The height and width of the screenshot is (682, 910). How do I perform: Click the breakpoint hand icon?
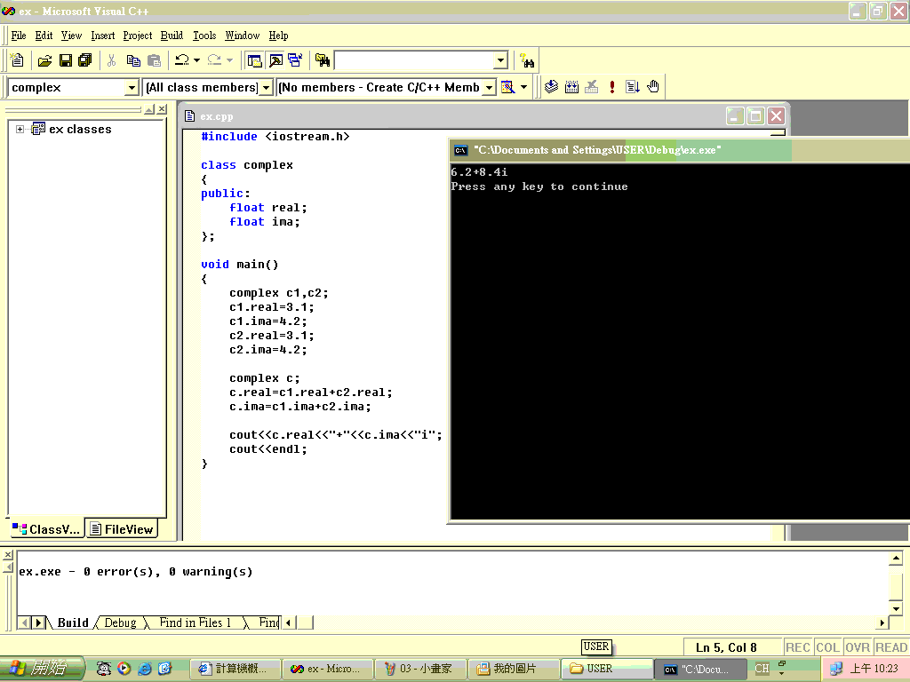pyautogui.click(x=653, y=87)
